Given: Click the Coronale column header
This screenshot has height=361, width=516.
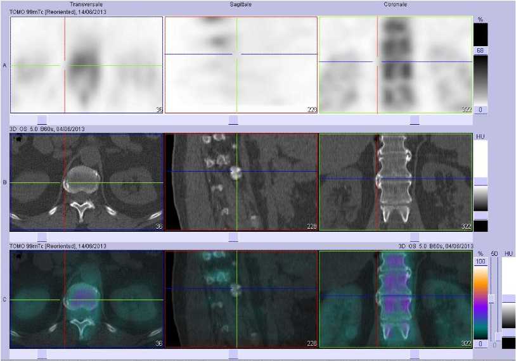Looking at the screenshot, I should [395, 4].
